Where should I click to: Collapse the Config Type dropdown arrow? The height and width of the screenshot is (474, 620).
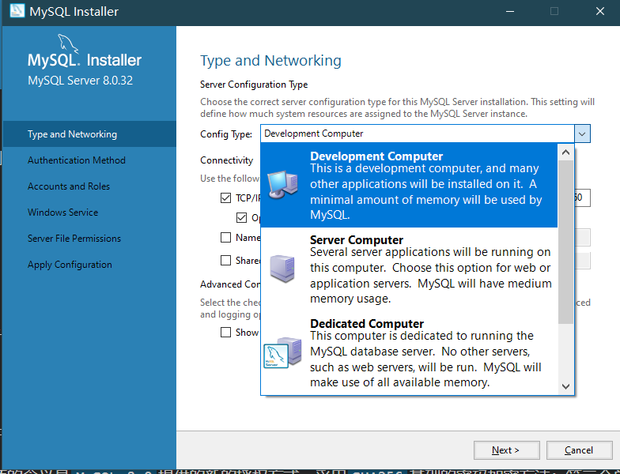(582, 134)
